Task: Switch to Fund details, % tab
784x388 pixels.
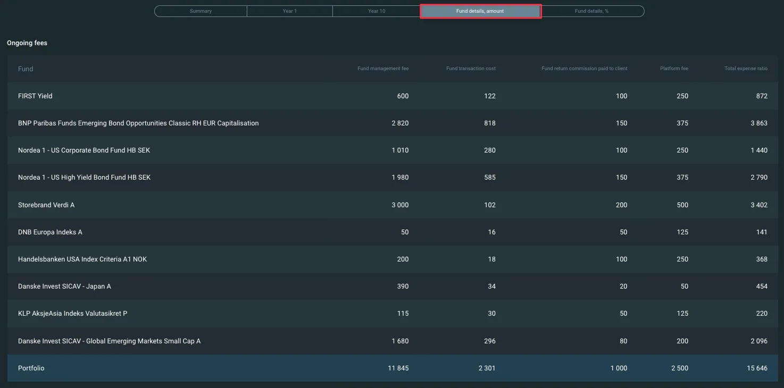Action: coord(591,11)
